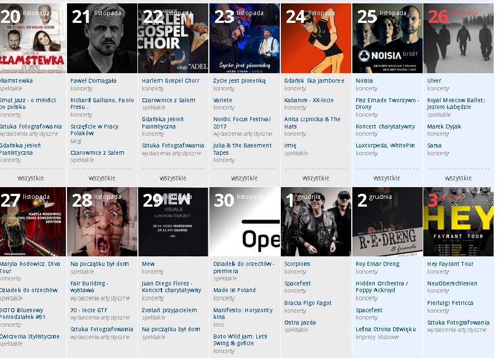The width and height of the screenshot is (502, 358).
Task: Select the Kabanos - XX-lecie concert link
Action: click(309, 100)
